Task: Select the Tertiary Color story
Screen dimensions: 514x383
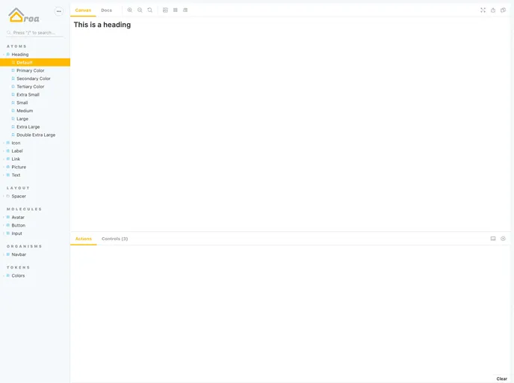Action: click(x=35, y=87)
